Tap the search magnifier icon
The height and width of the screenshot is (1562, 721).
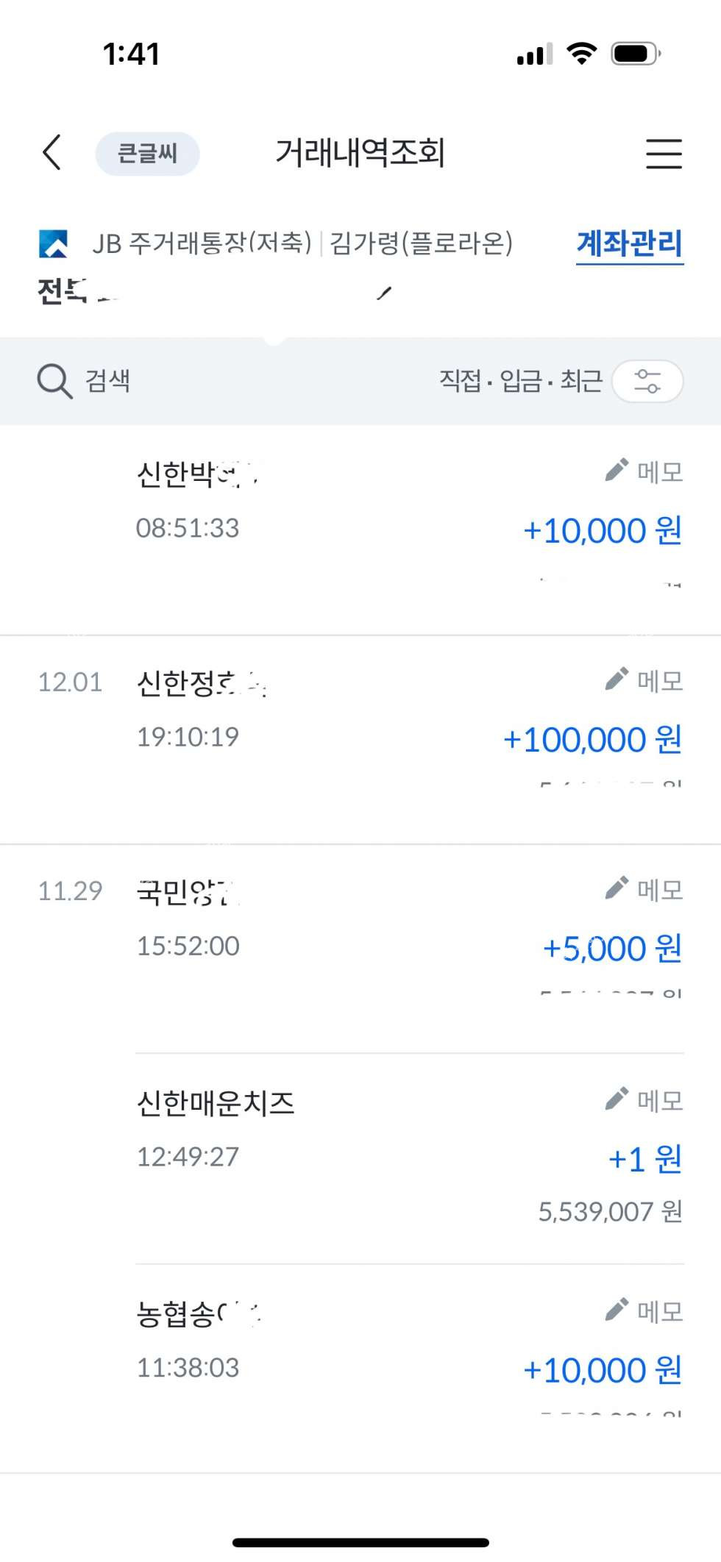[x=54, y=381]
